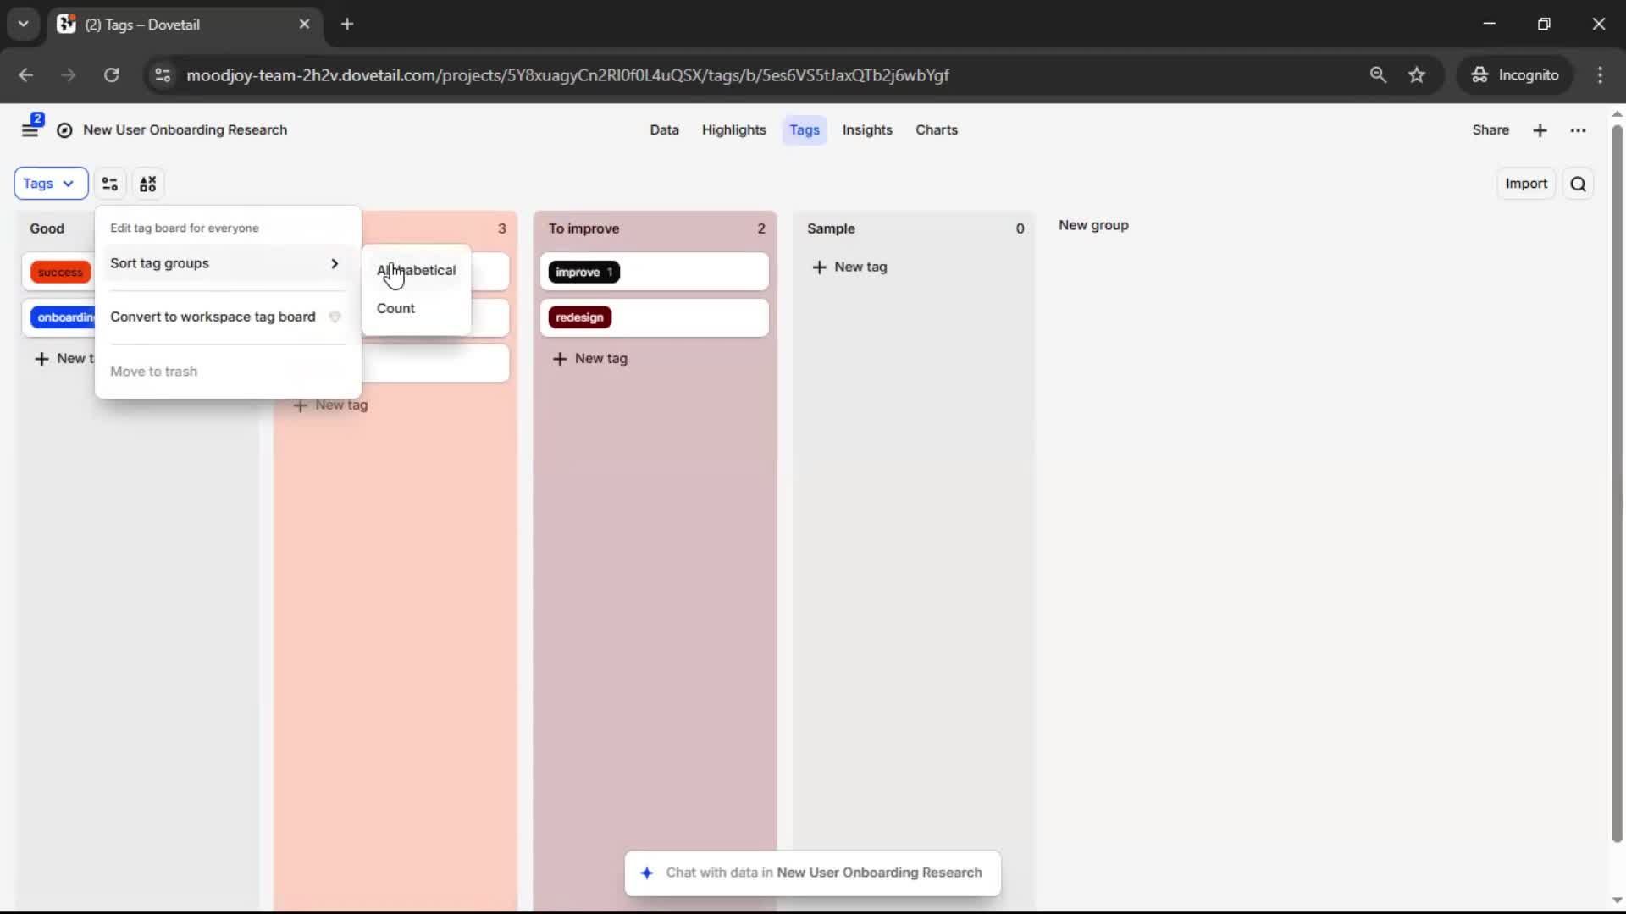The height and width of the screenshot is (914, 1626).
Task: Expand the Tags dropdown button
Action: [50, 184]
